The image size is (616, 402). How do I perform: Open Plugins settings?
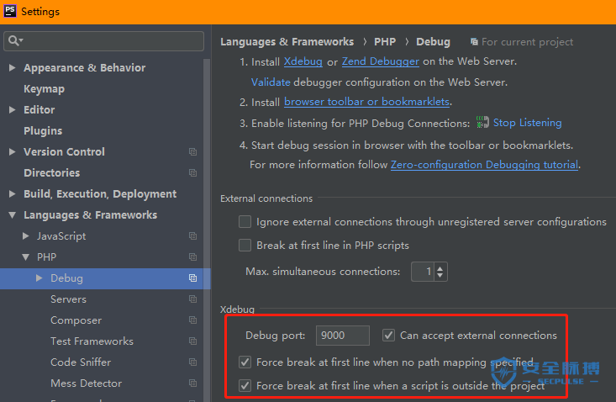click(x=43, y=131)
